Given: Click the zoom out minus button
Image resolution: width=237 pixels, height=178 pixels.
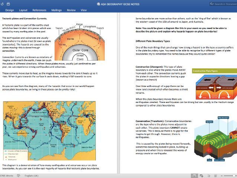Looking at the screenshot, I should pos(221,176).
